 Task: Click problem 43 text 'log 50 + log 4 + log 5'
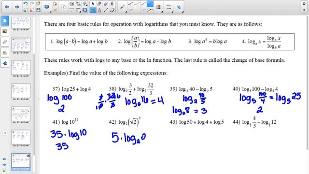click(x=201, y=122)
